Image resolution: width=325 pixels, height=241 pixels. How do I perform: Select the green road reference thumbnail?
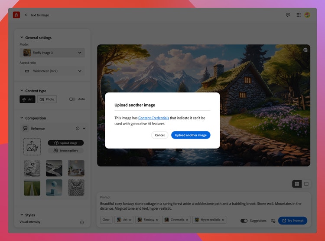32,188
